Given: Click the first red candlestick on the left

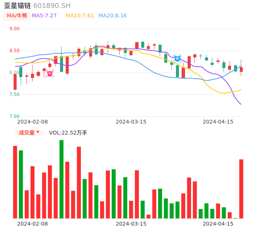Looking at the screenshot, I should 15,82.
